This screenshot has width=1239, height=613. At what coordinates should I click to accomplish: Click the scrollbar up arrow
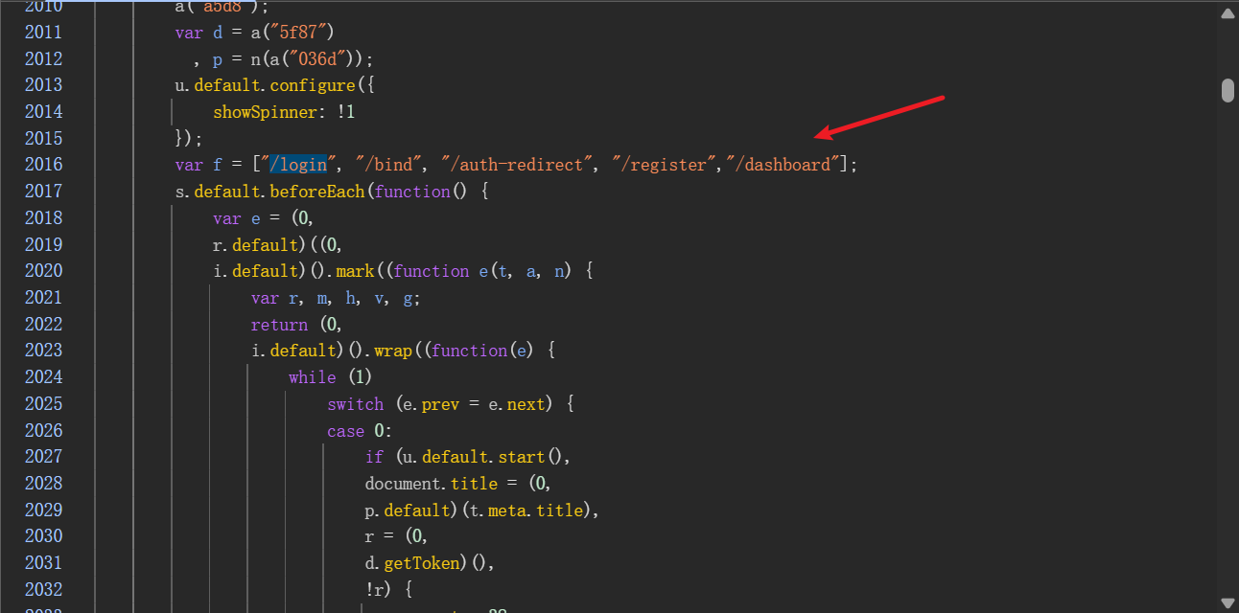click(1227, 13)
